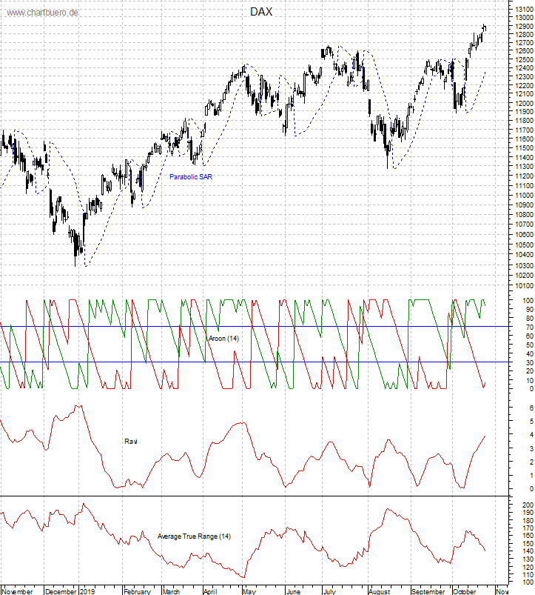
Task: Select the Parabolic SAR label
Action: coord(191,177)
